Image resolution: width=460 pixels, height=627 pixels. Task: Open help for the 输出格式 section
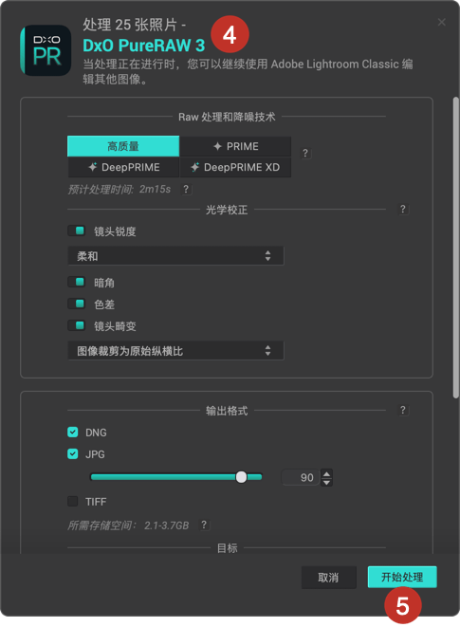[403, 411]
